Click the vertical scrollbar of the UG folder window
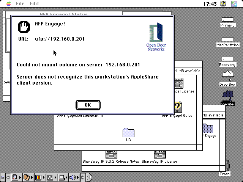 (199, 110)
